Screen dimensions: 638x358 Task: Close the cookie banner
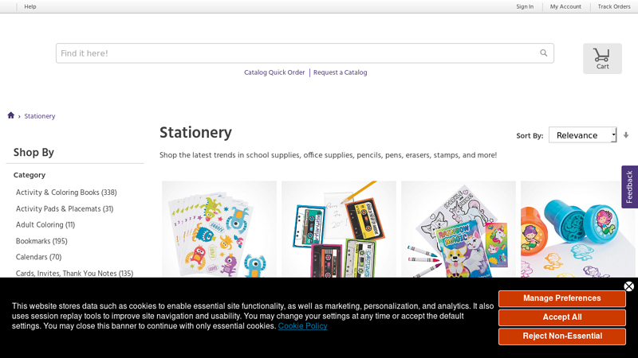pos(628,286)
